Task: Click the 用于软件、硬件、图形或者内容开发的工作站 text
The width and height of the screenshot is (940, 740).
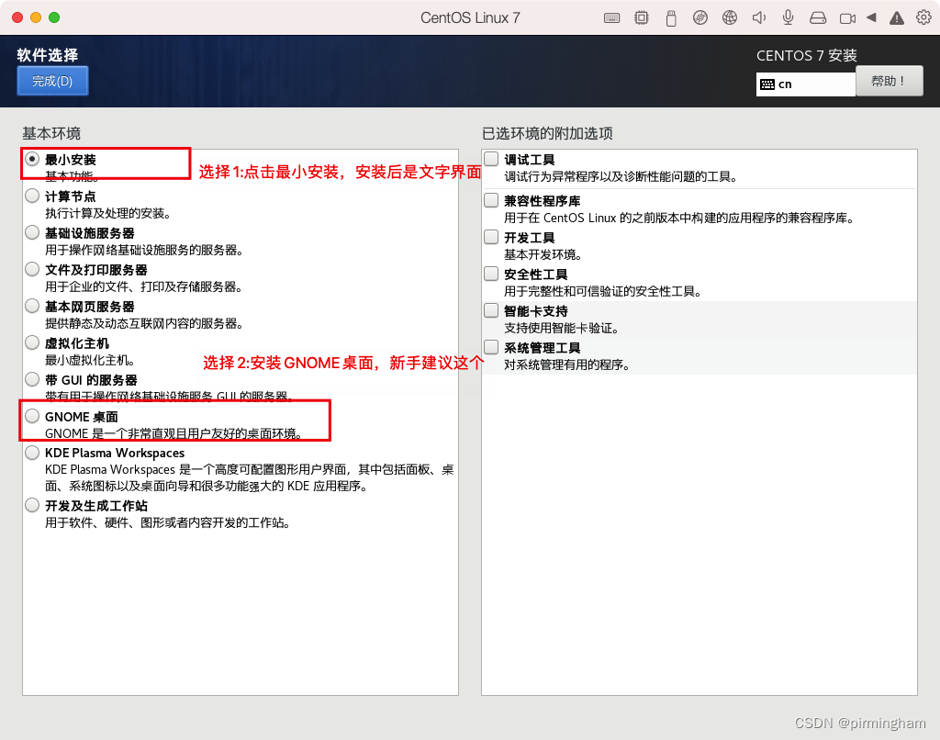Action: (x=168, y=523)
